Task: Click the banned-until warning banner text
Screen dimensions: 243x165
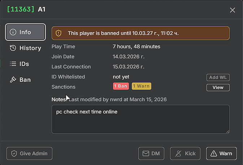Action: click(123, 33)
